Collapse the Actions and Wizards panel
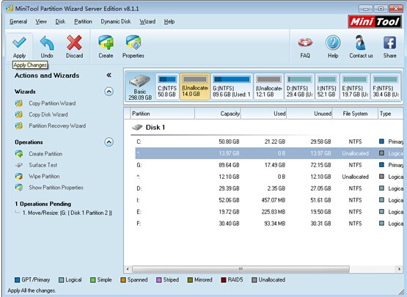Screen dimensions: 407x297 (x=109, y=76)
